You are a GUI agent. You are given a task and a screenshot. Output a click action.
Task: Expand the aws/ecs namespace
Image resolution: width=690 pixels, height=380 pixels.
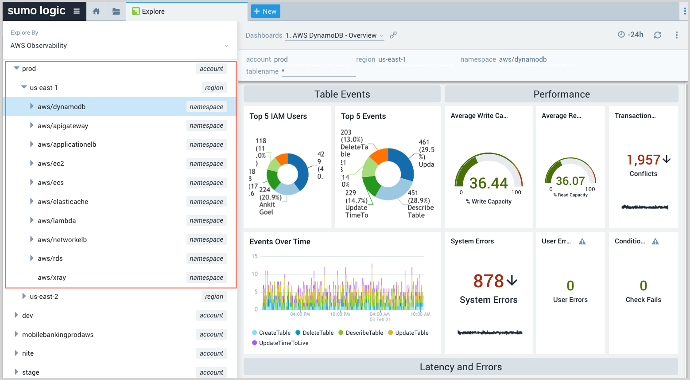[31, 182]
